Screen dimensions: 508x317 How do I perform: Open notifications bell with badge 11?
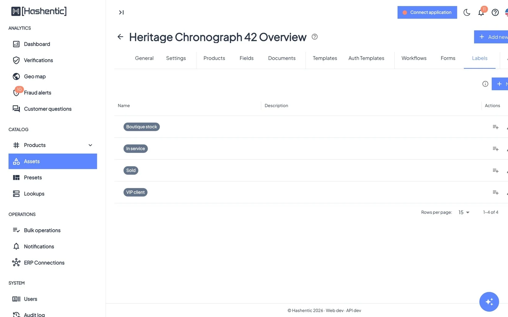(481, 12)
